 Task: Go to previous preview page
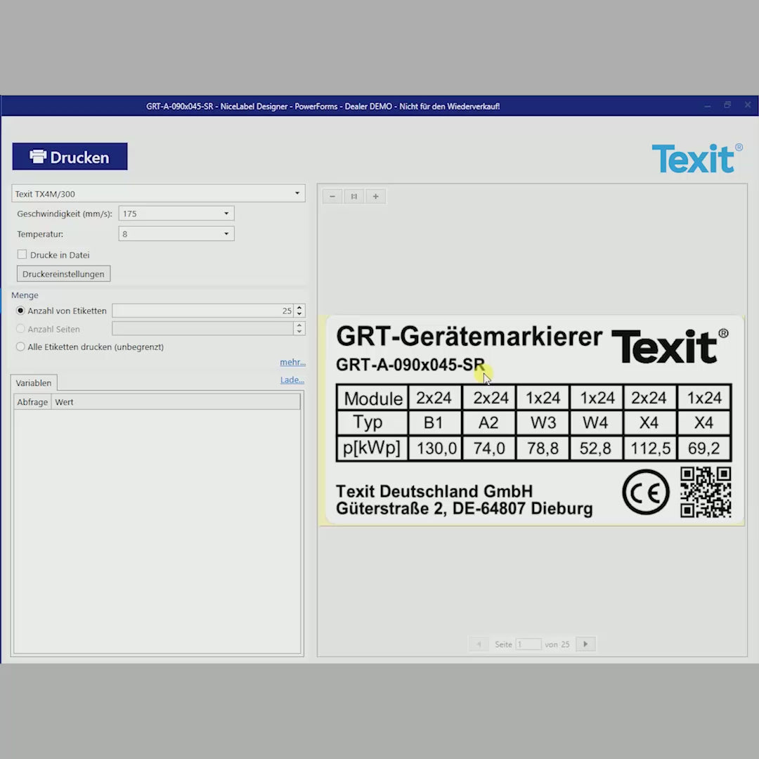pos(479,644)
